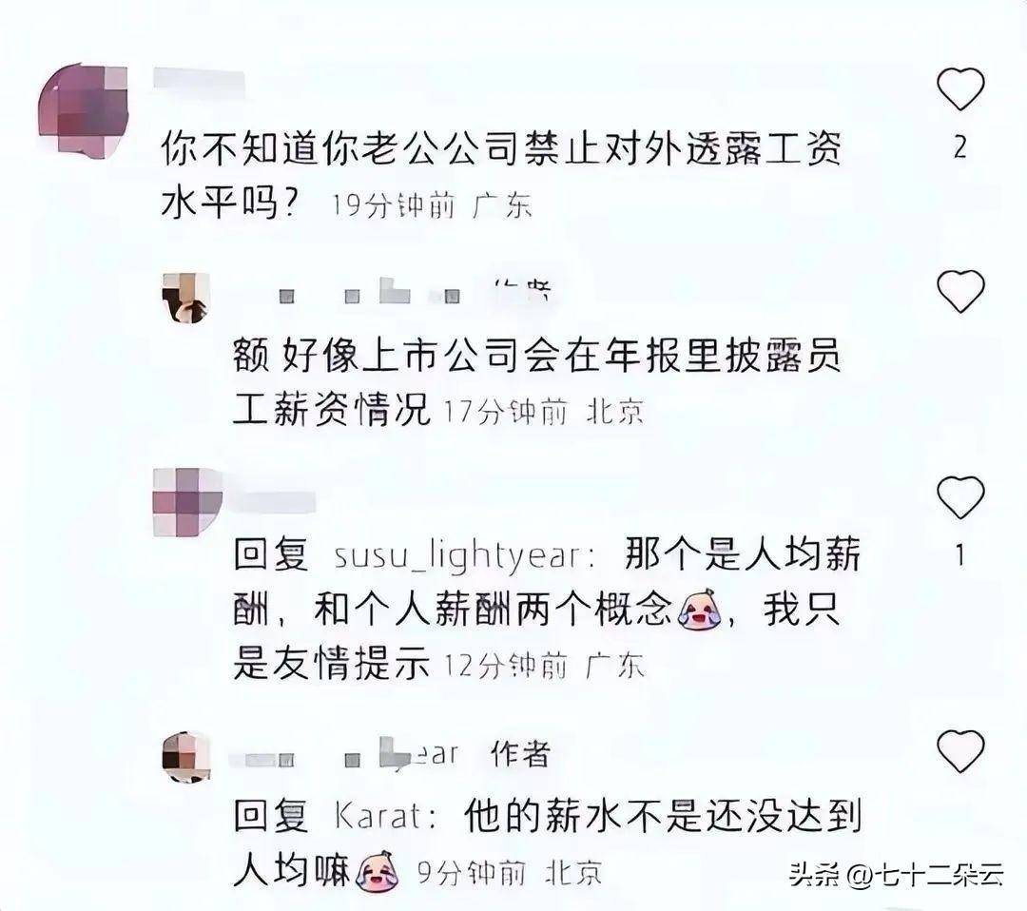Tap the 头条@七十二朵云 watermark

click(897, 875)
